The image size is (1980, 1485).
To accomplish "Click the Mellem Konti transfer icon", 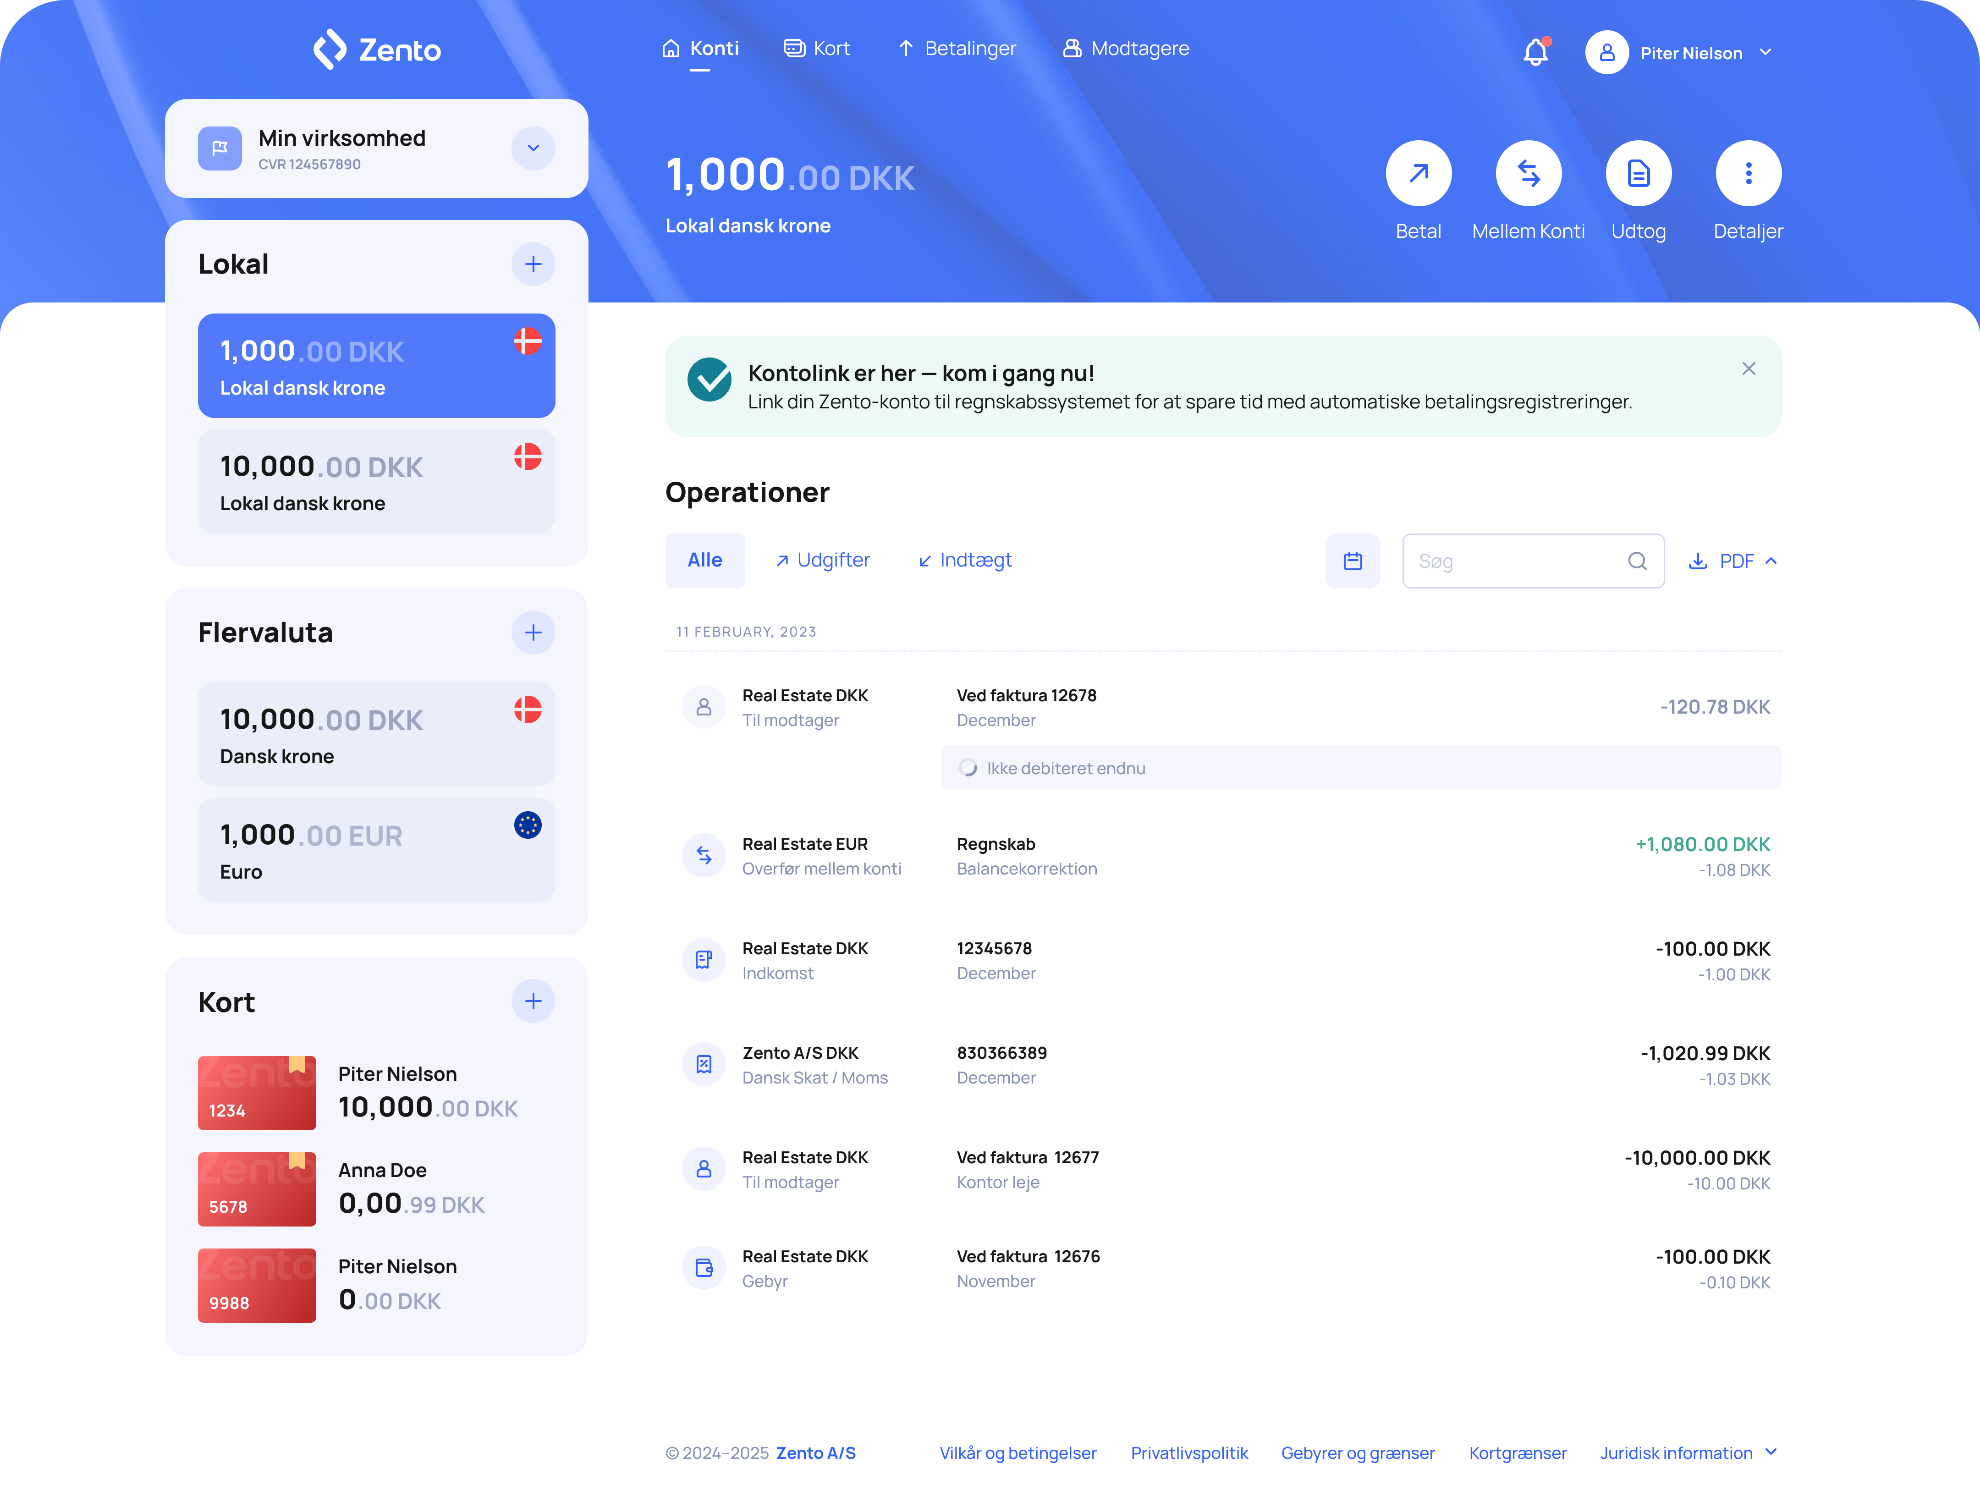I will (x=1528, y=173).
